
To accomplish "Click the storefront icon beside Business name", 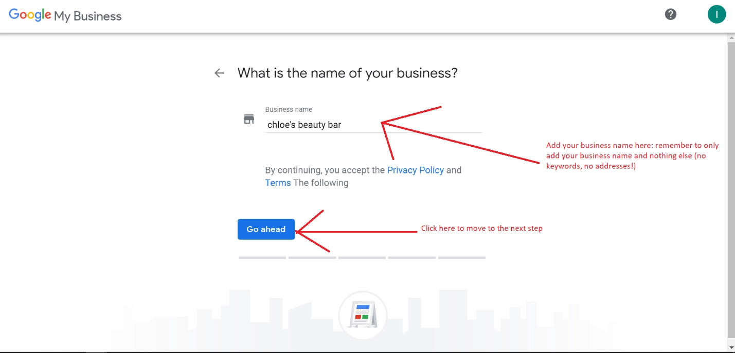I will [249, 120].
